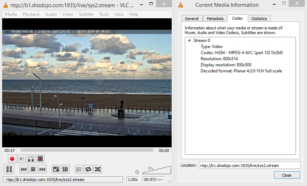Toggle A-B loop button

(x=31, y=159)
